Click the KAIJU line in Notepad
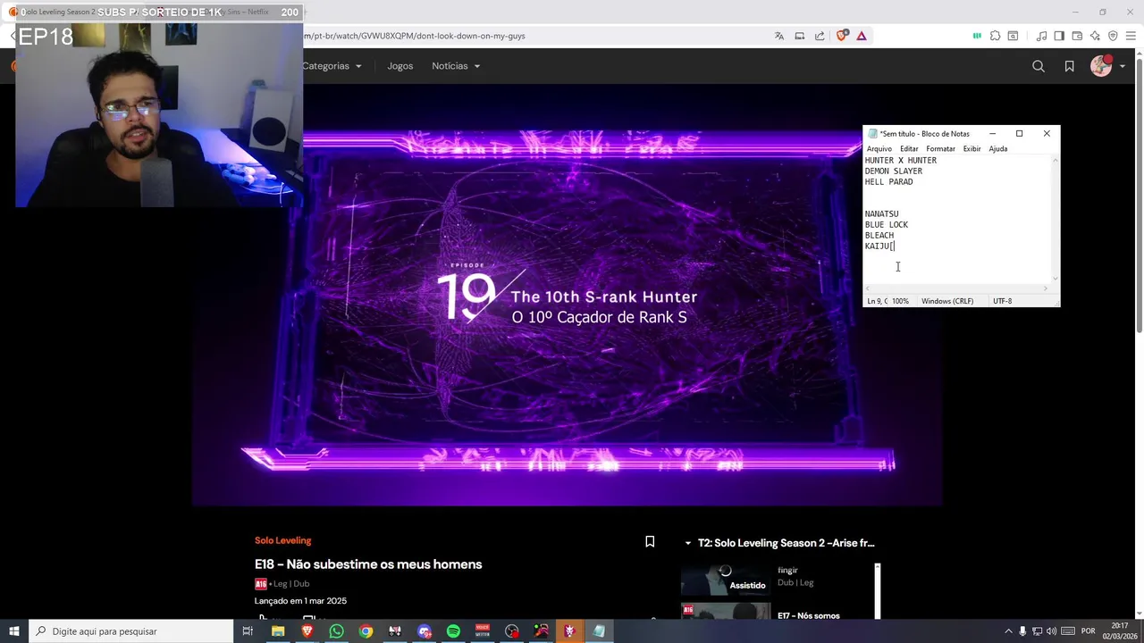This screenshot has height=643, width=1144. pos(879,246)
